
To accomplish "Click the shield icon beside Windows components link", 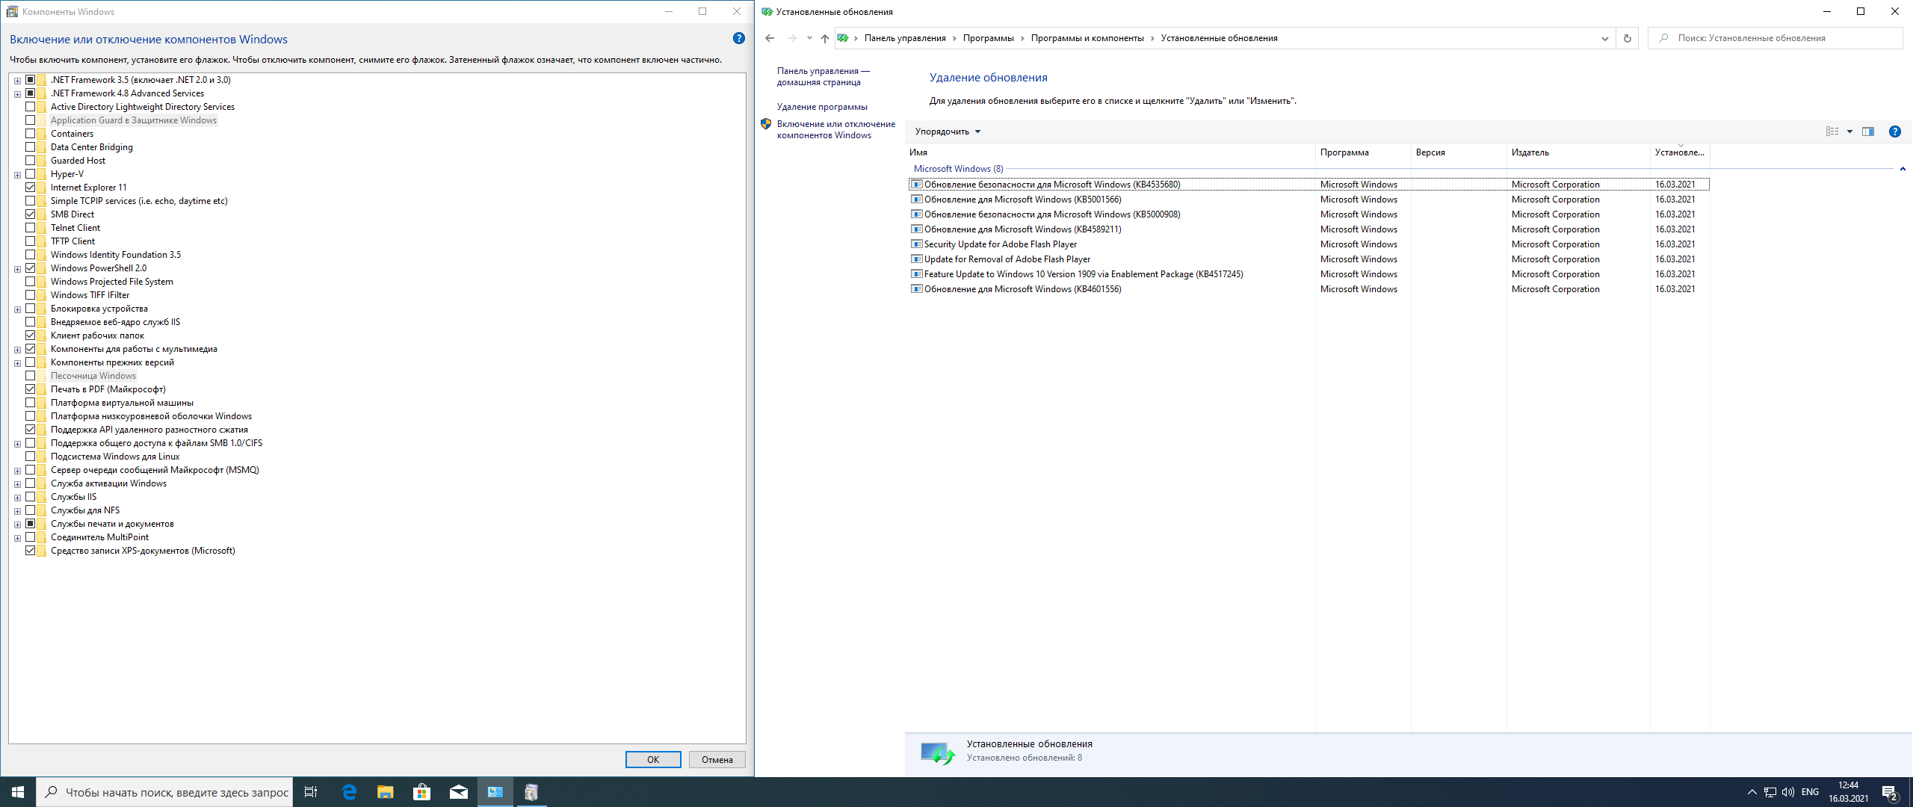I will (x=766, y=125).
